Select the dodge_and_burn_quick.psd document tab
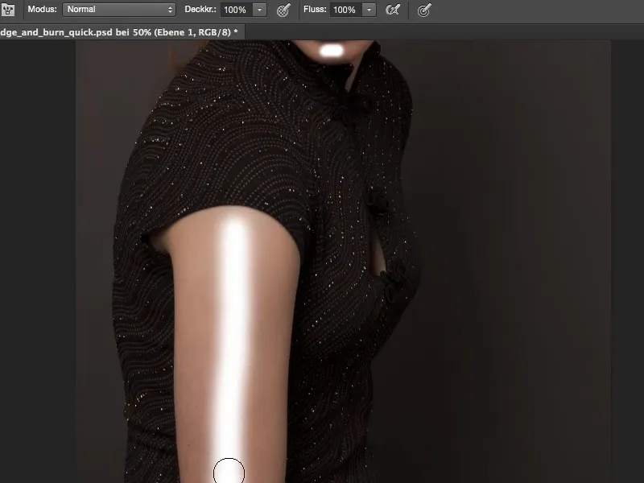The image size is (644, 483). pyautogui.click(x=122, y=32)
